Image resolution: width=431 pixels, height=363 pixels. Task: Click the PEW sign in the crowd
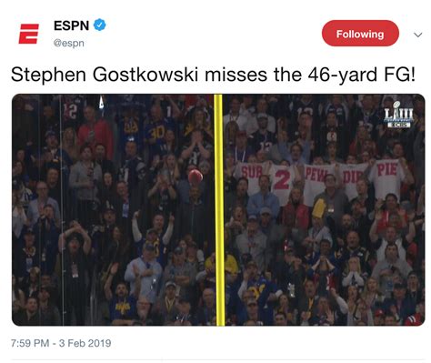[x=316, y=182]
